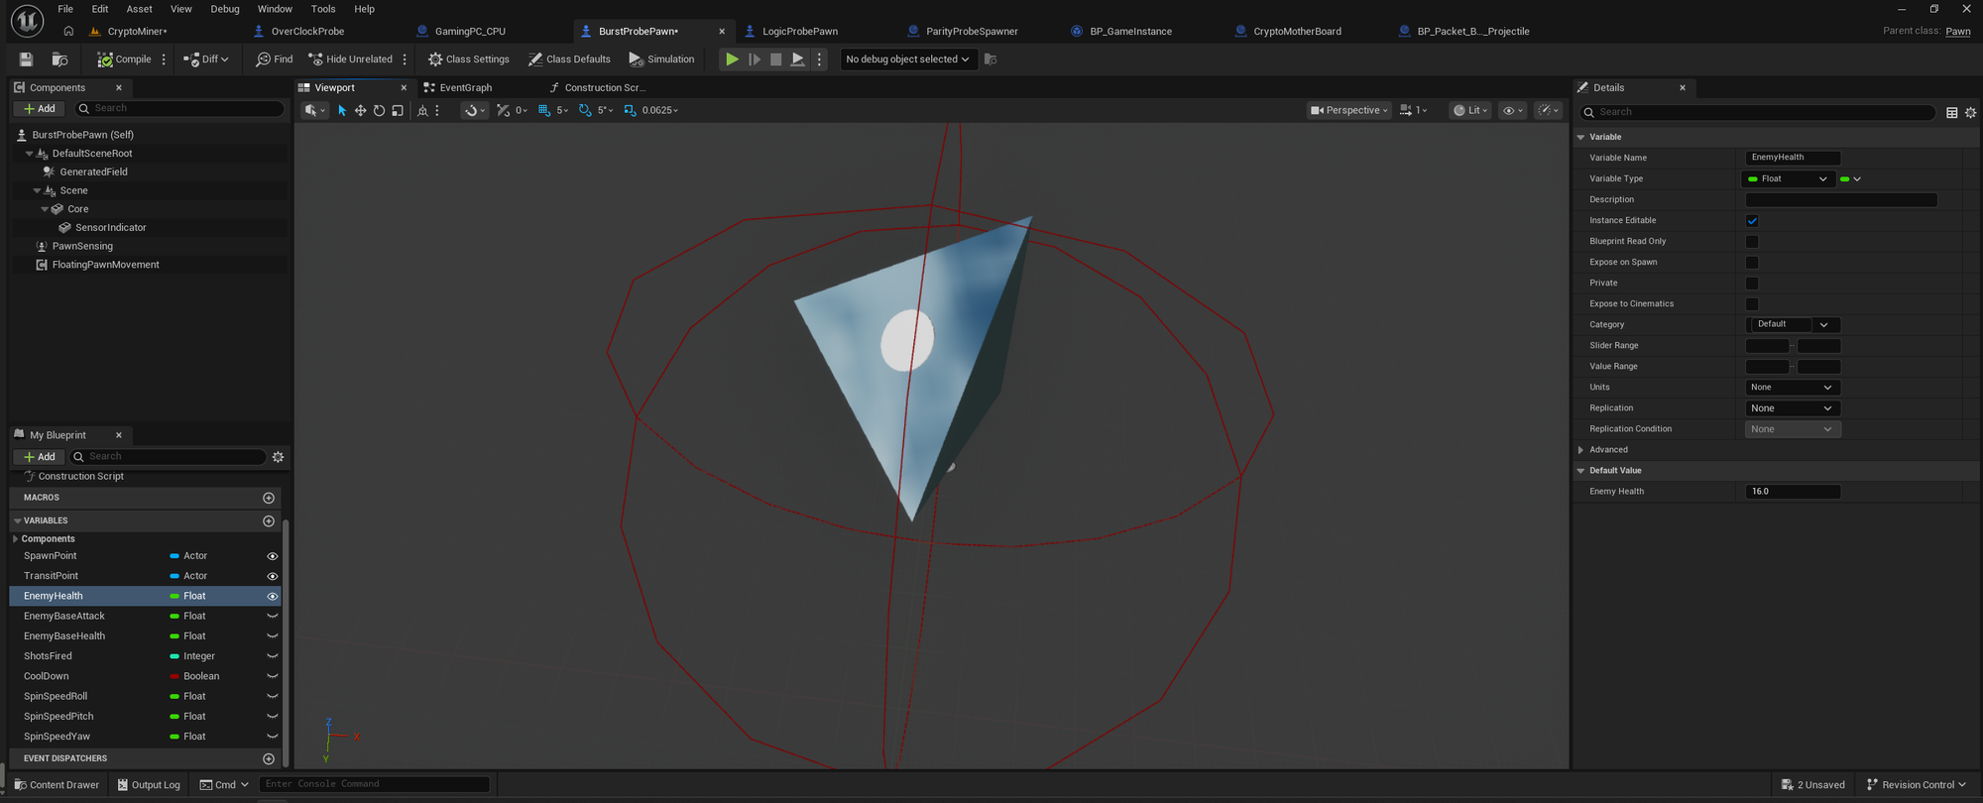This screenshot has height=803, width=1983.
Task: Choose the Select objects arrow tool
Action: (342, 111)
